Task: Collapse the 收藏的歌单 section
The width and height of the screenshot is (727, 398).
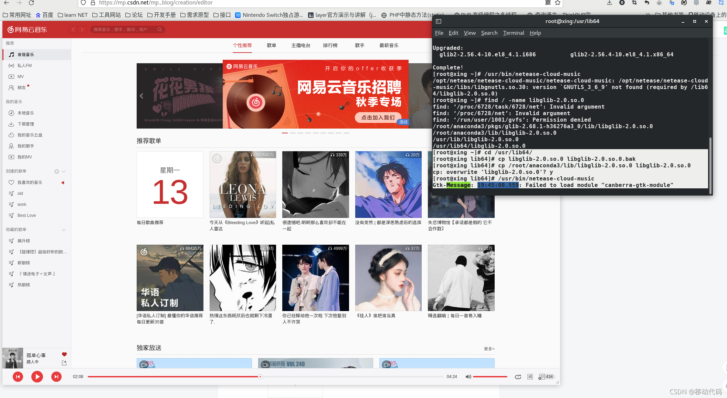Action: click(64, 230)
